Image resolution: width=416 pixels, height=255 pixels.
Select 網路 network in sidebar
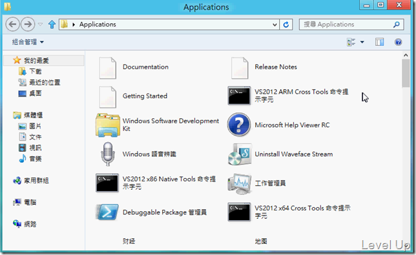click(x=25, y=224)
